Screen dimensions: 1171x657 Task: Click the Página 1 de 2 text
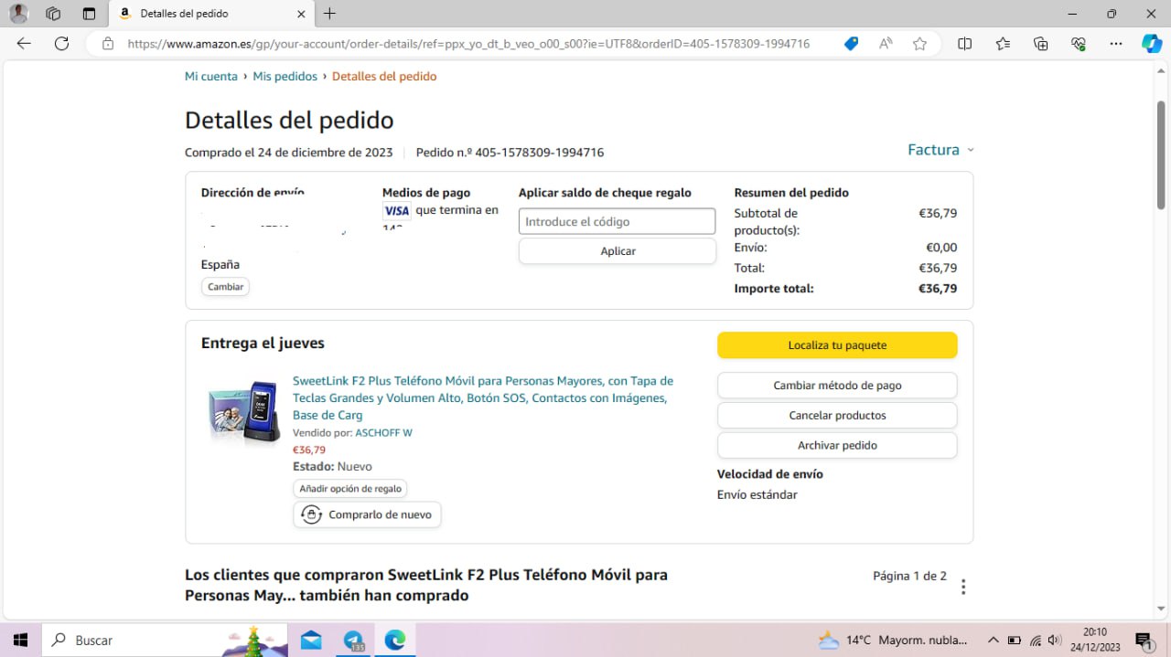click(x=910, y=576)
